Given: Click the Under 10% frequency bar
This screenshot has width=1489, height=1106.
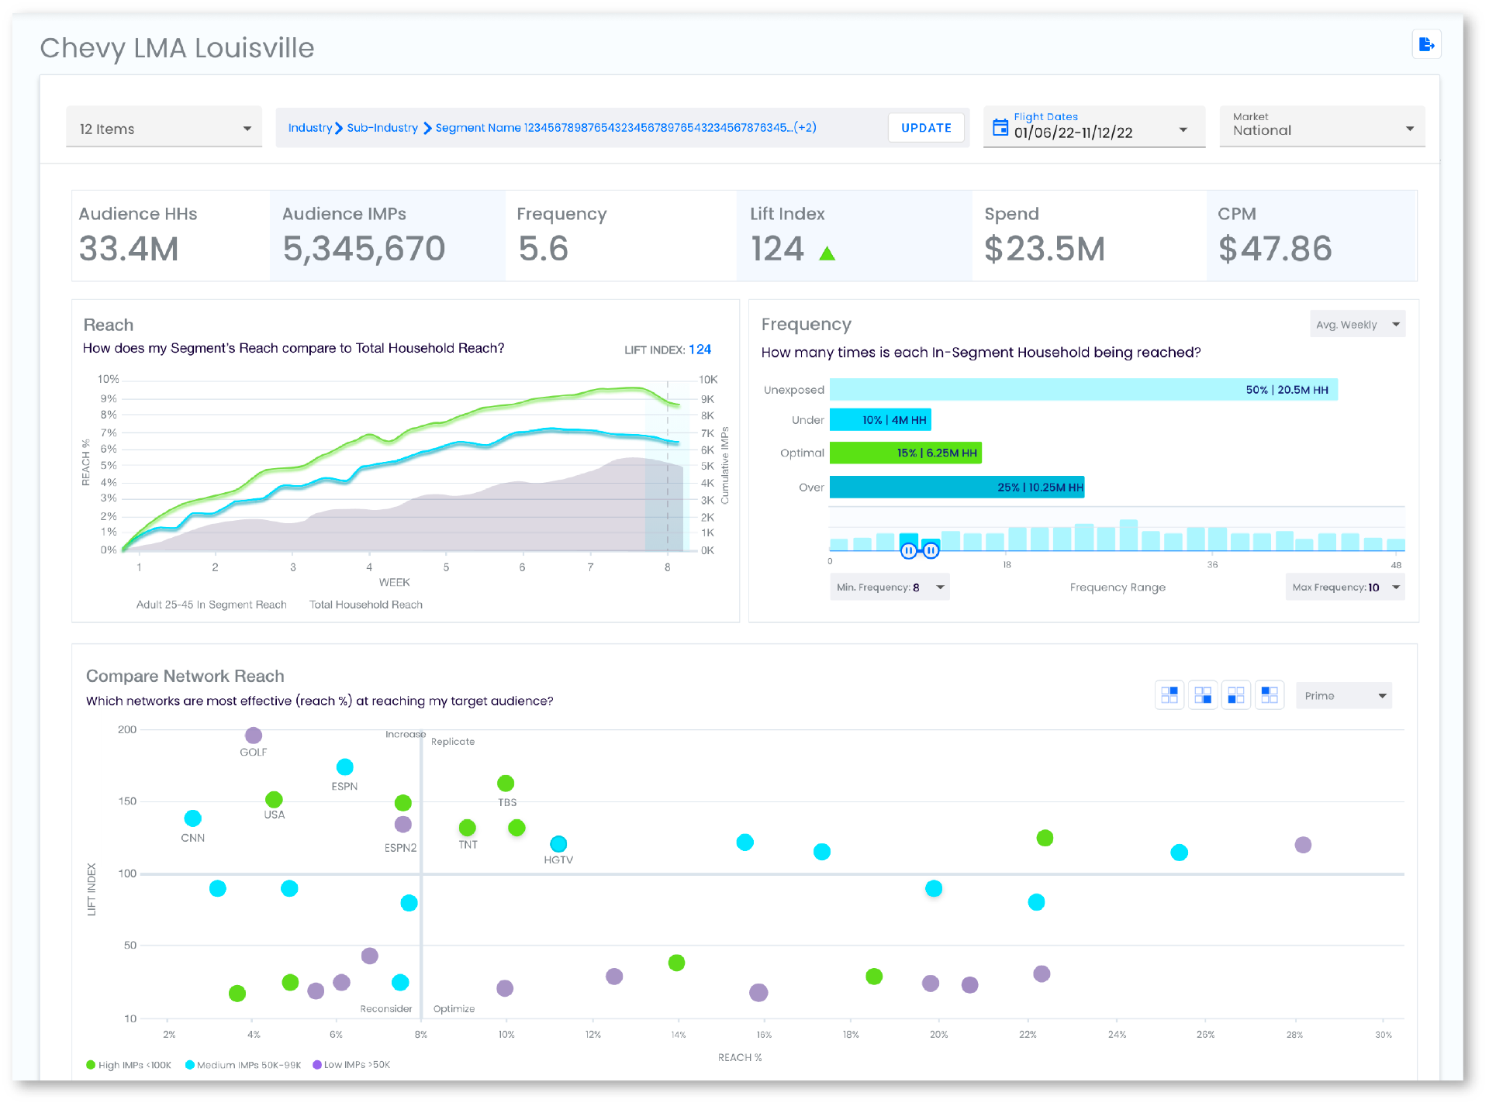Looking at the screenshot, I should pos(880,419).
